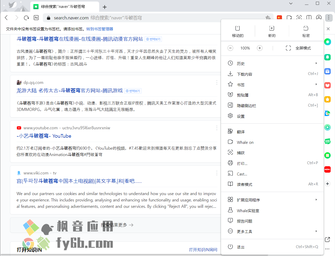335x256 pixels.
Task: Open sidebar yellow star bookmarks icon
Action: pyautogui.click(x=328, y=99)
